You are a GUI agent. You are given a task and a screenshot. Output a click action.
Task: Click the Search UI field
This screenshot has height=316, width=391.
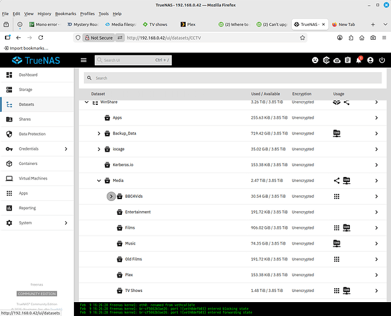133,60
